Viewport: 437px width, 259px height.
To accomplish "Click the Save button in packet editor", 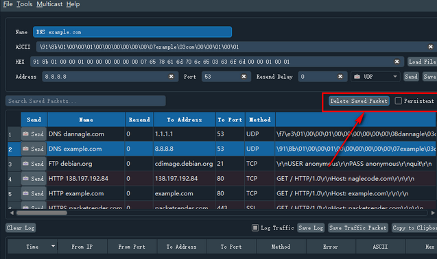I will pos(429,77).
